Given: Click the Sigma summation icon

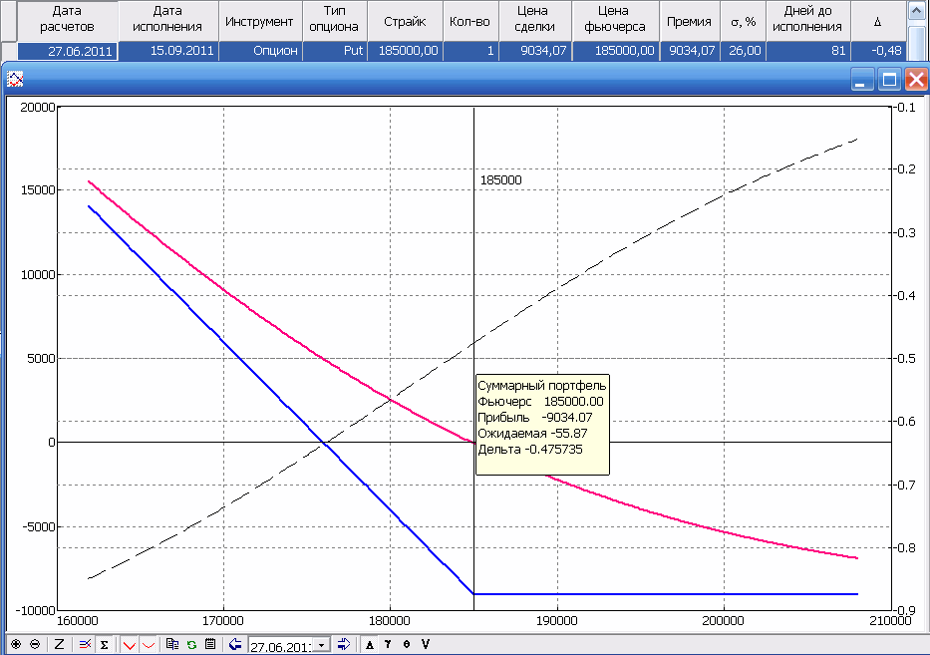Looking at the screenshot, I should pyautogui.click(x=104, y=645).
